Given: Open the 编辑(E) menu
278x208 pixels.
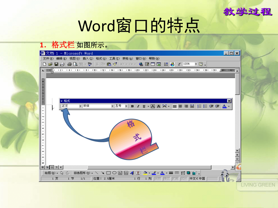Looking at the screenshot, I should (61, 58).
